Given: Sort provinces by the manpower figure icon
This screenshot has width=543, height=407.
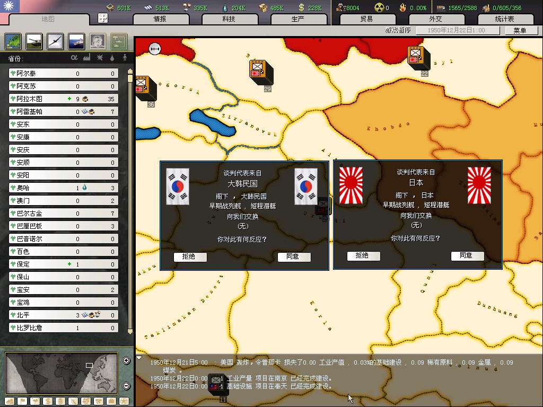Looking at the screenshot, I should click(x=125, y=58).
